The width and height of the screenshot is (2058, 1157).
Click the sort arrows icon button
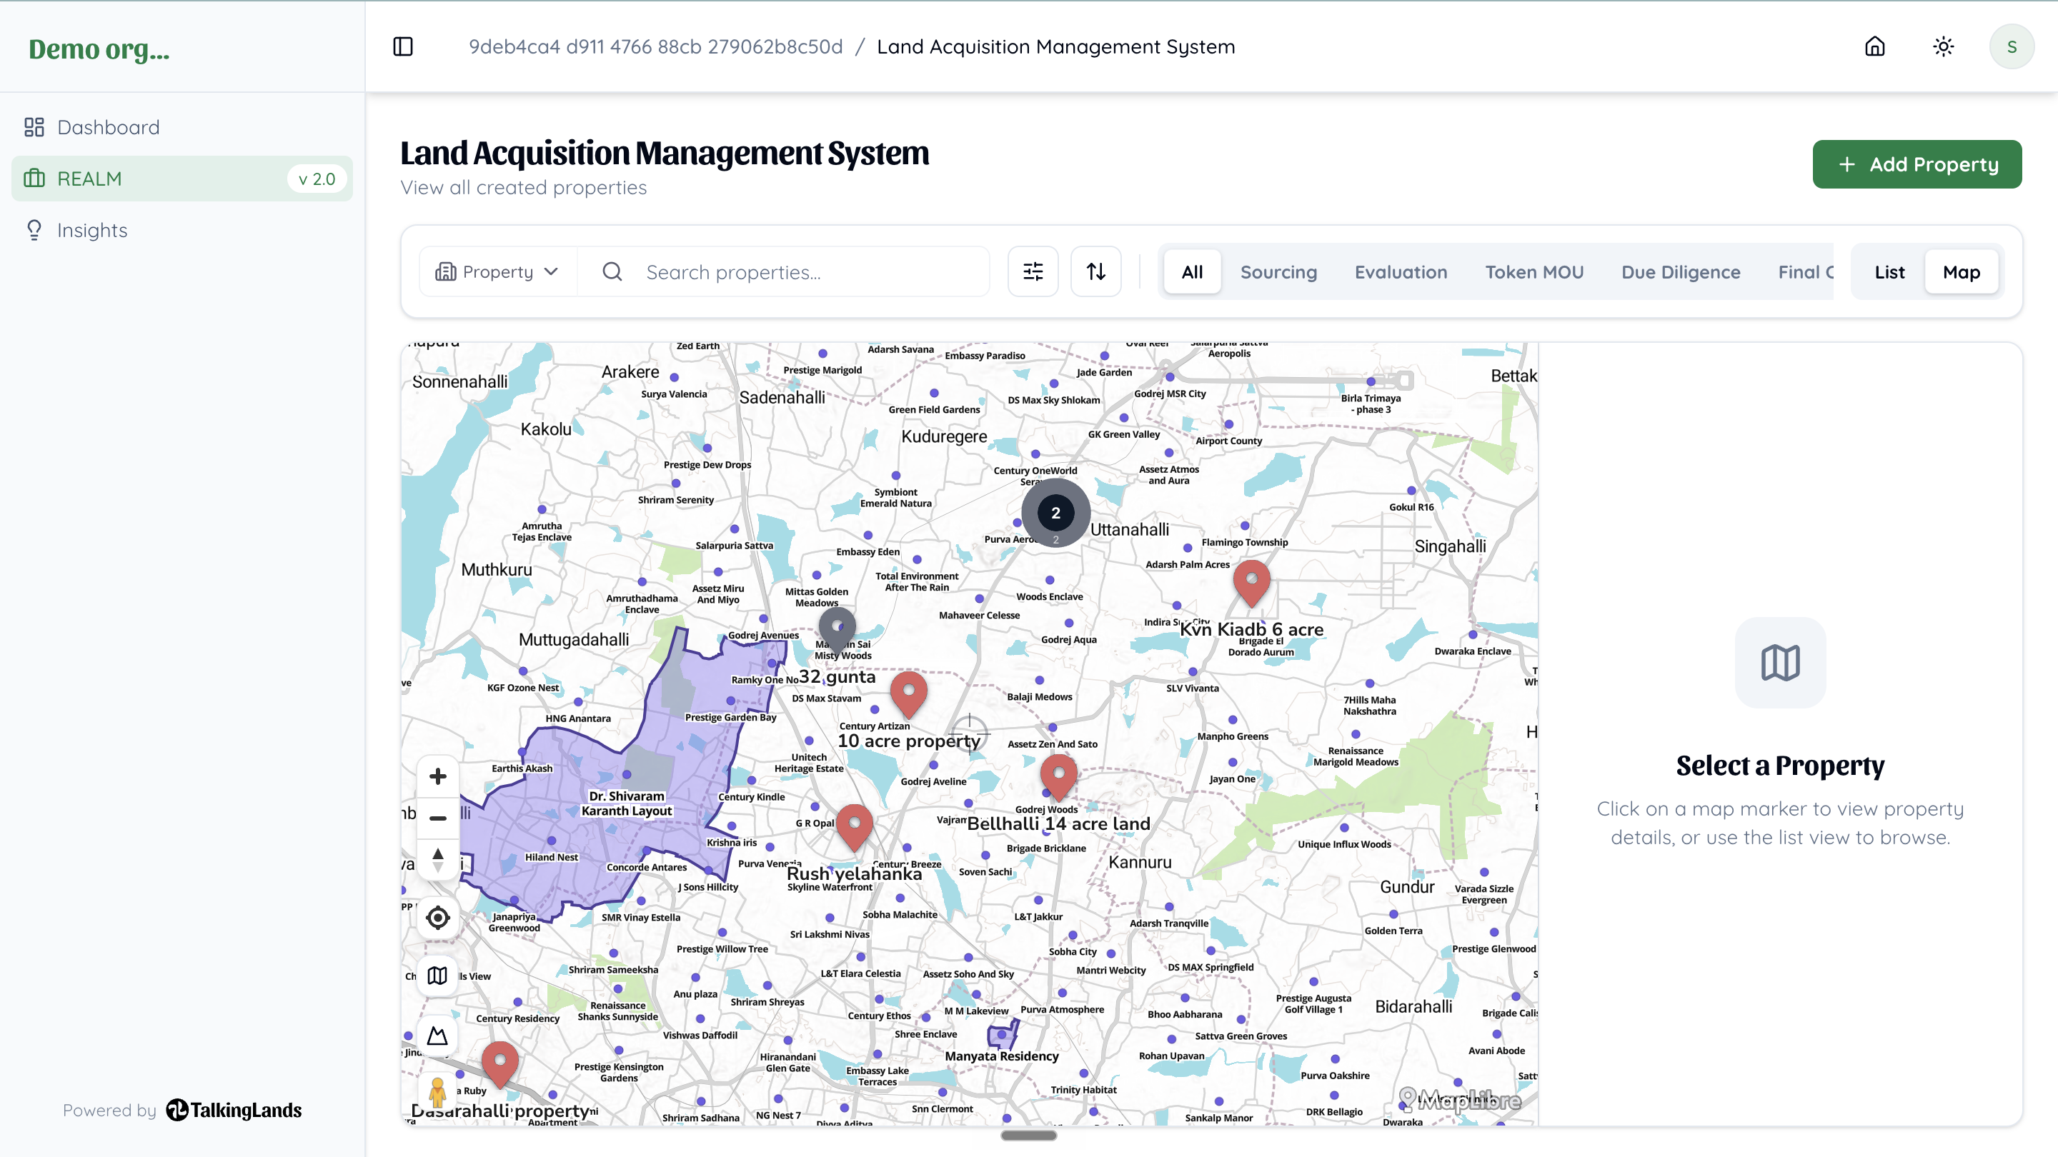[1095, 271]
